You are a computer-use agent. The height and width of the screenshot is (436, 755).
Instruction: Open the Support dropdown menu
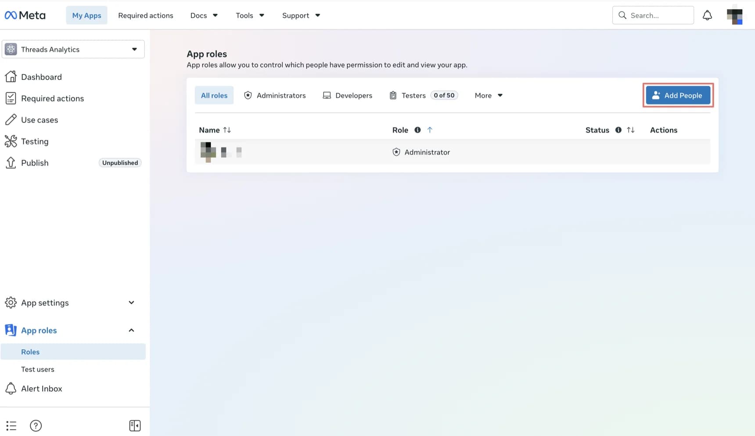click(301, 15)
